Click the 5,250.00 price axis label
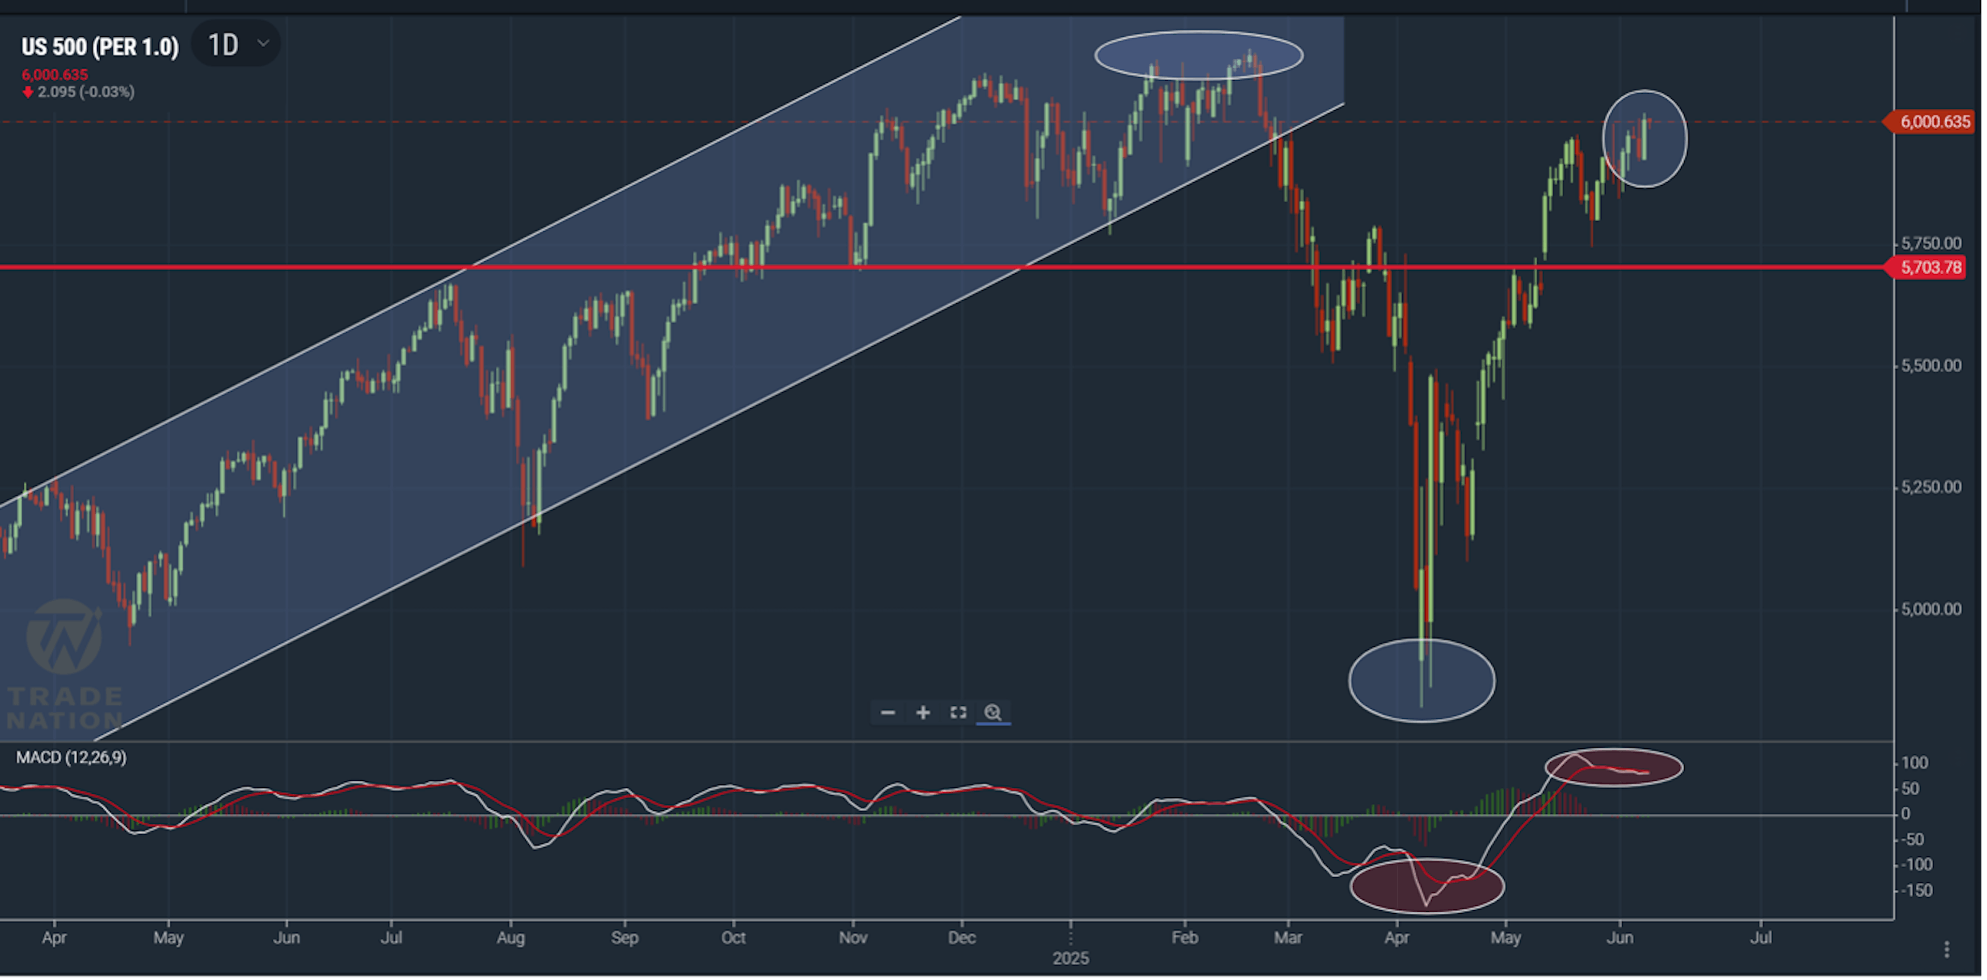 [1932, 487]
